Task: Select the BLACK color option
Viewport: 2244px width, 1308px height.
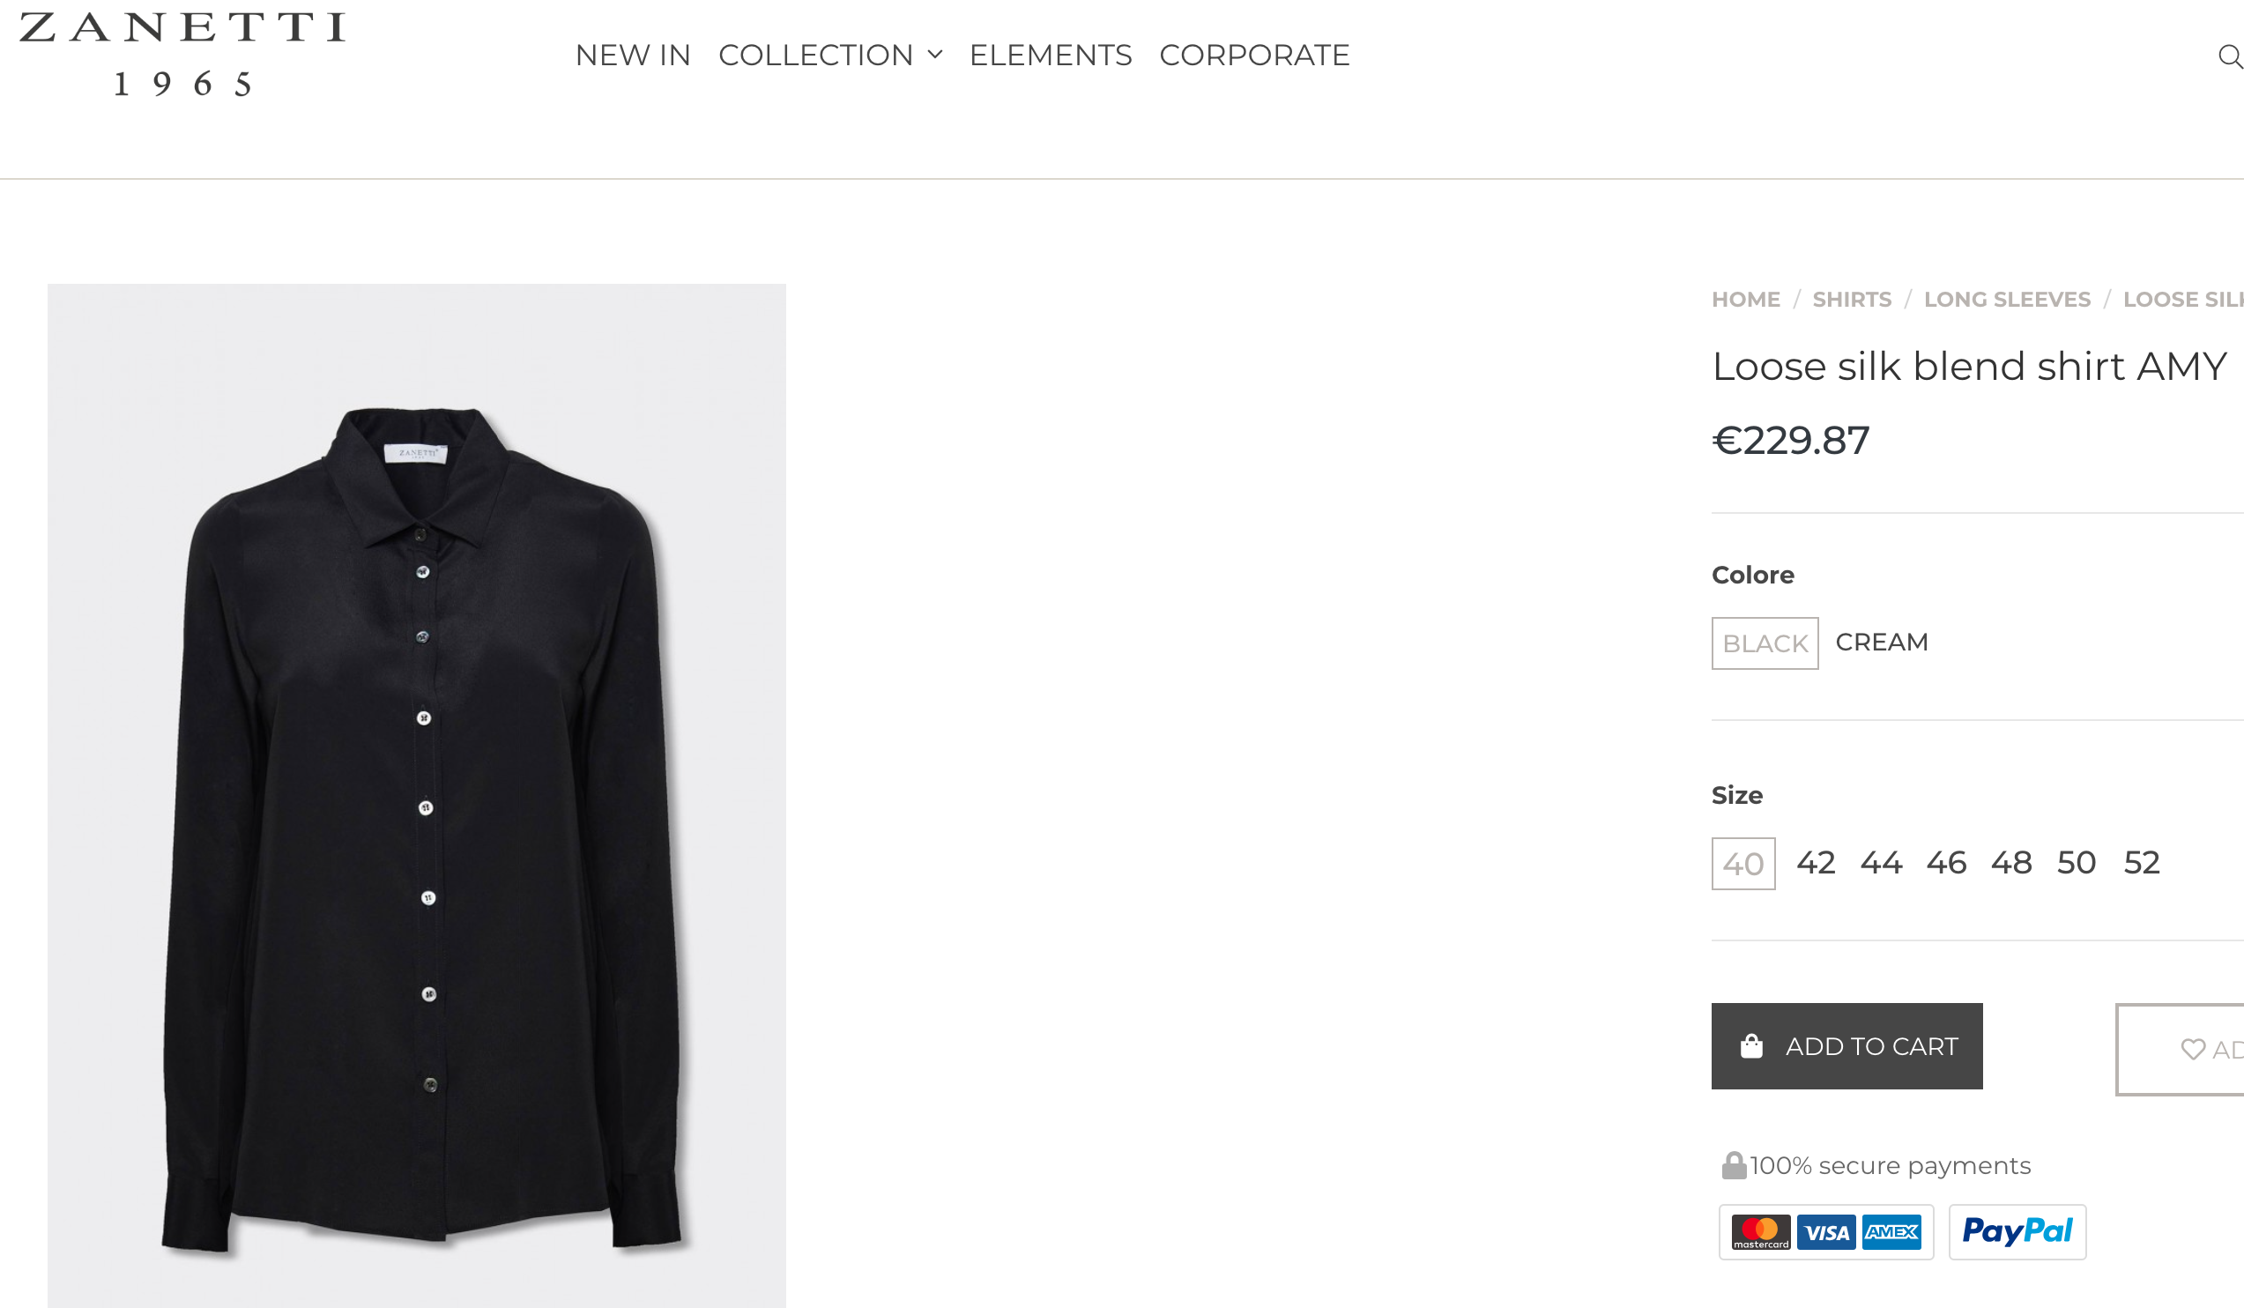Action: (x=1765, y=643)
